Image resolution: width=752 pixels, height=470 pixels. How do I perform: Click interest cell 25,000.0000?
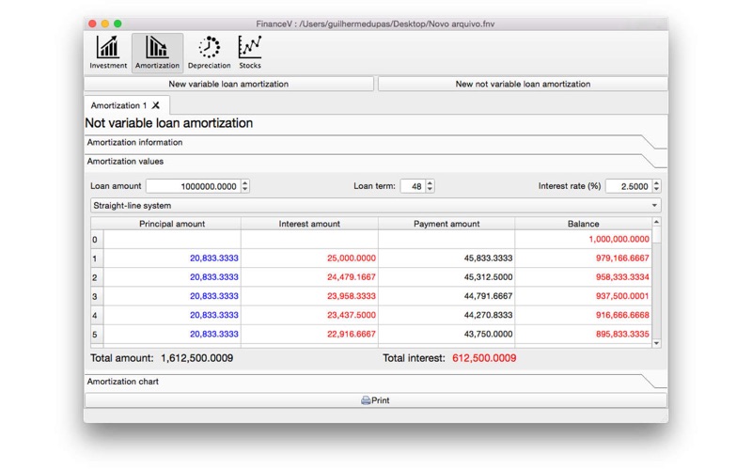tap(309, 258)
